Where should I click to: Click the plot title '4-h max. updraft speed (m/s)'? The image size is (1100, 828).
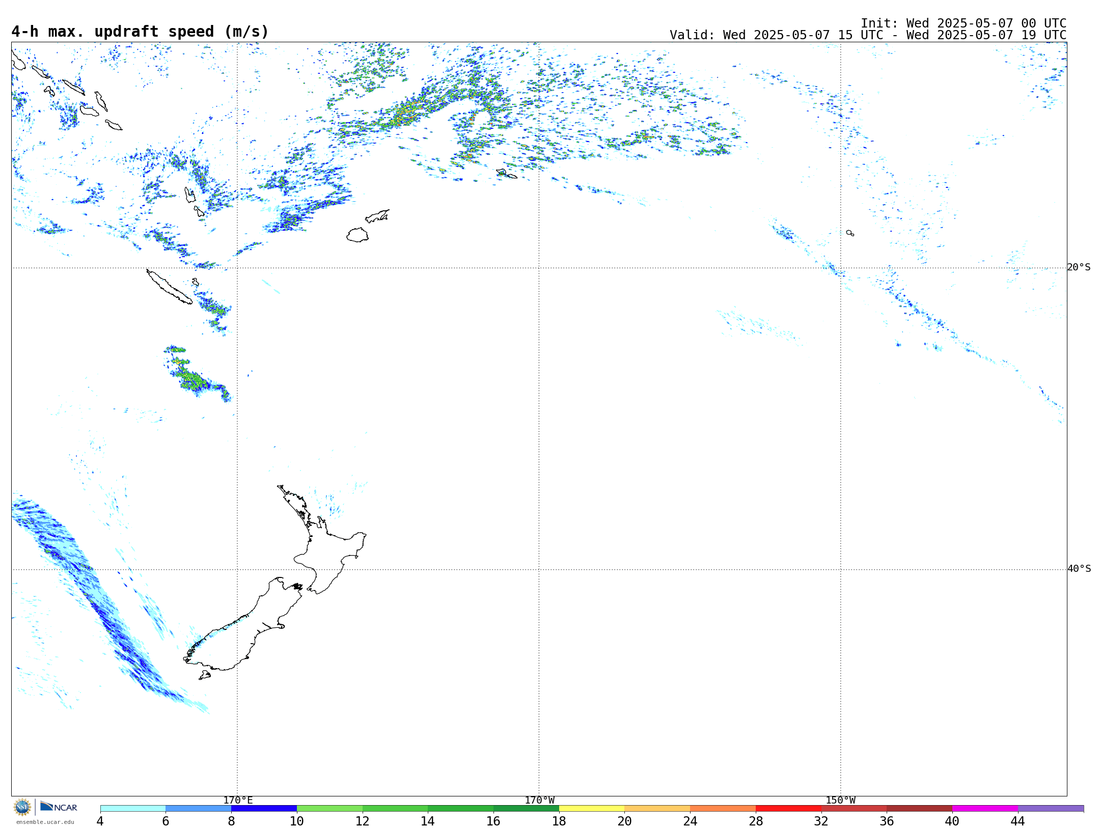pos(140,32)
